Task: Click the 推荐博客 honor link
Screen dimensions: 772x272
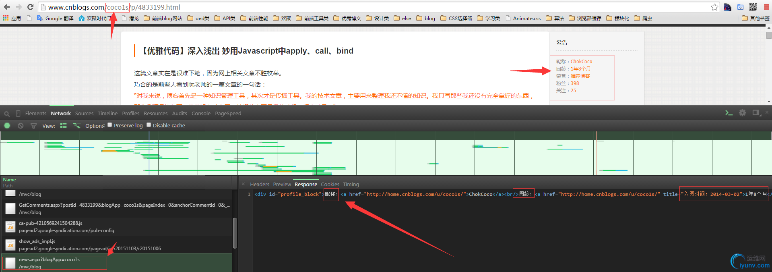Action: 580,76
